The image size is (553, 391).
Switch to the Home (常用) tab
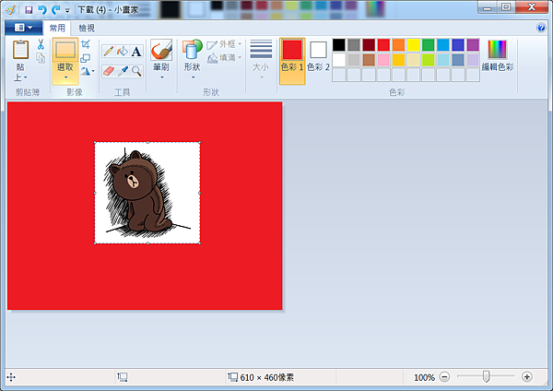[57, 28]
